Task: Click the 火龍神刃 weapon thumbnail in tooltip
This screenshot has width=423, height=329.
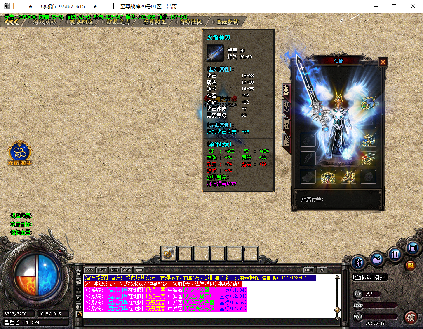Action: click(x=215, y=53)
